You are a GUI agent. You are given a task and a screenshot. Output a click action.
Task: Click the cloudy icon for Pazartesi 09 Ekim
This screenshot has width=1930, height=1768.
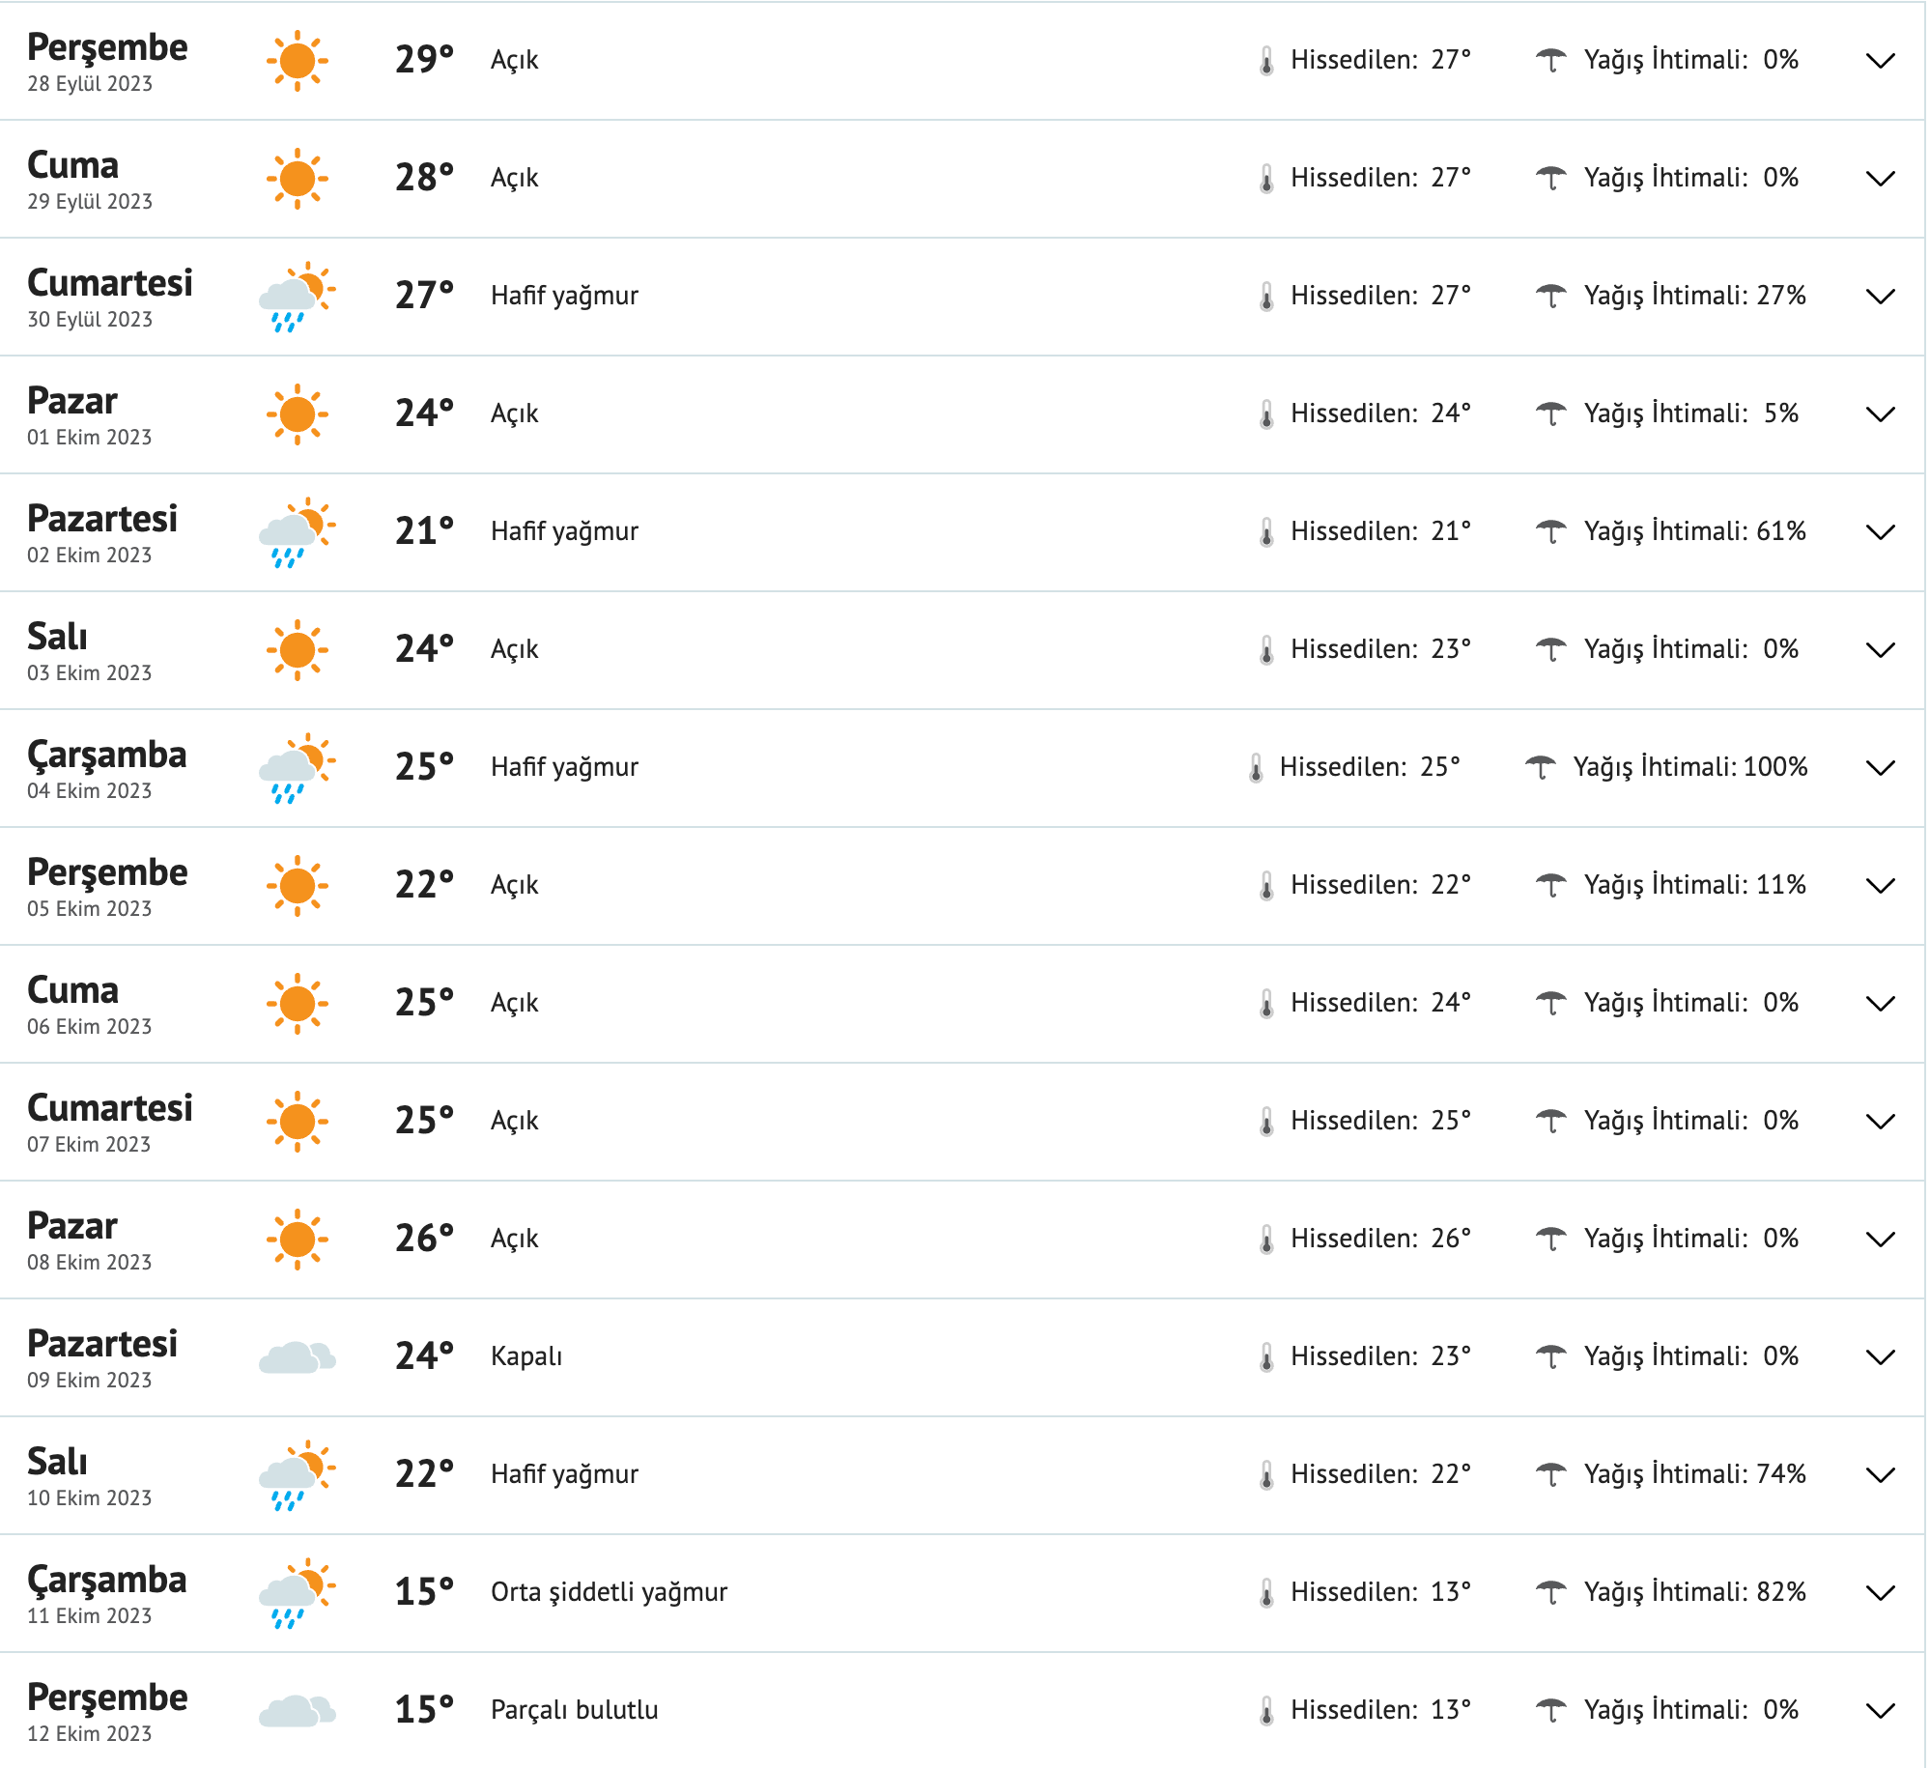297,1355
